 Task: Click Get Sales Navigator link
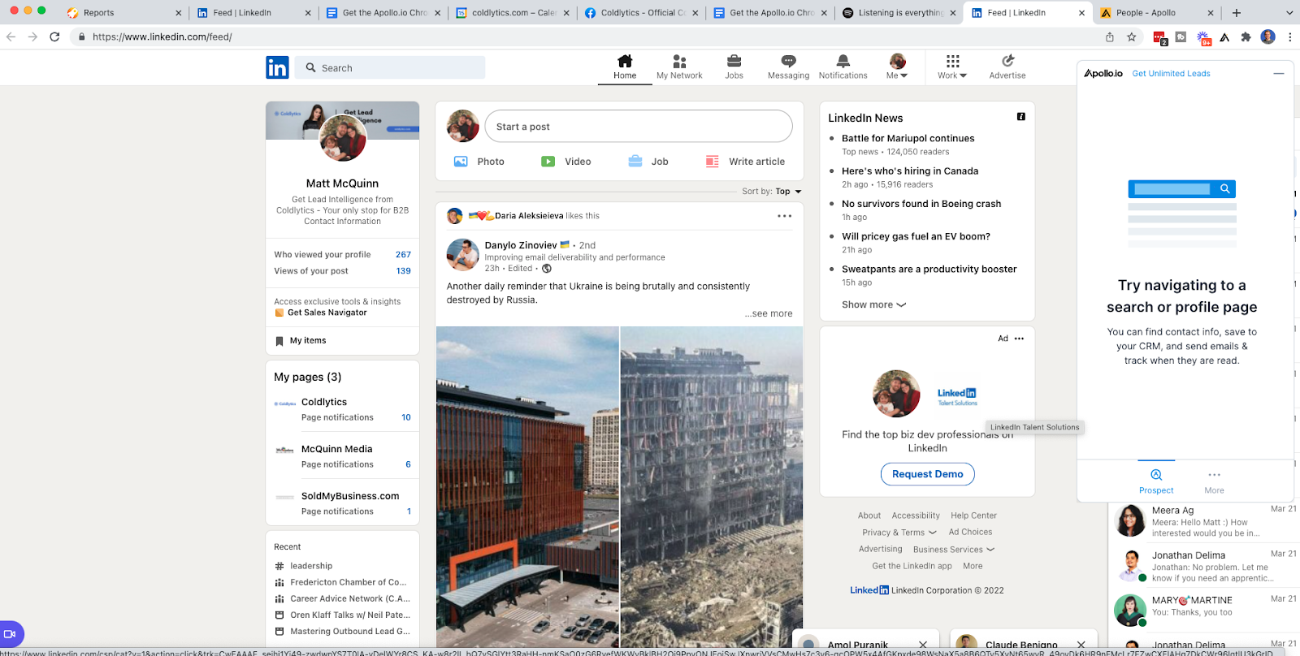(x=327, y=313)
